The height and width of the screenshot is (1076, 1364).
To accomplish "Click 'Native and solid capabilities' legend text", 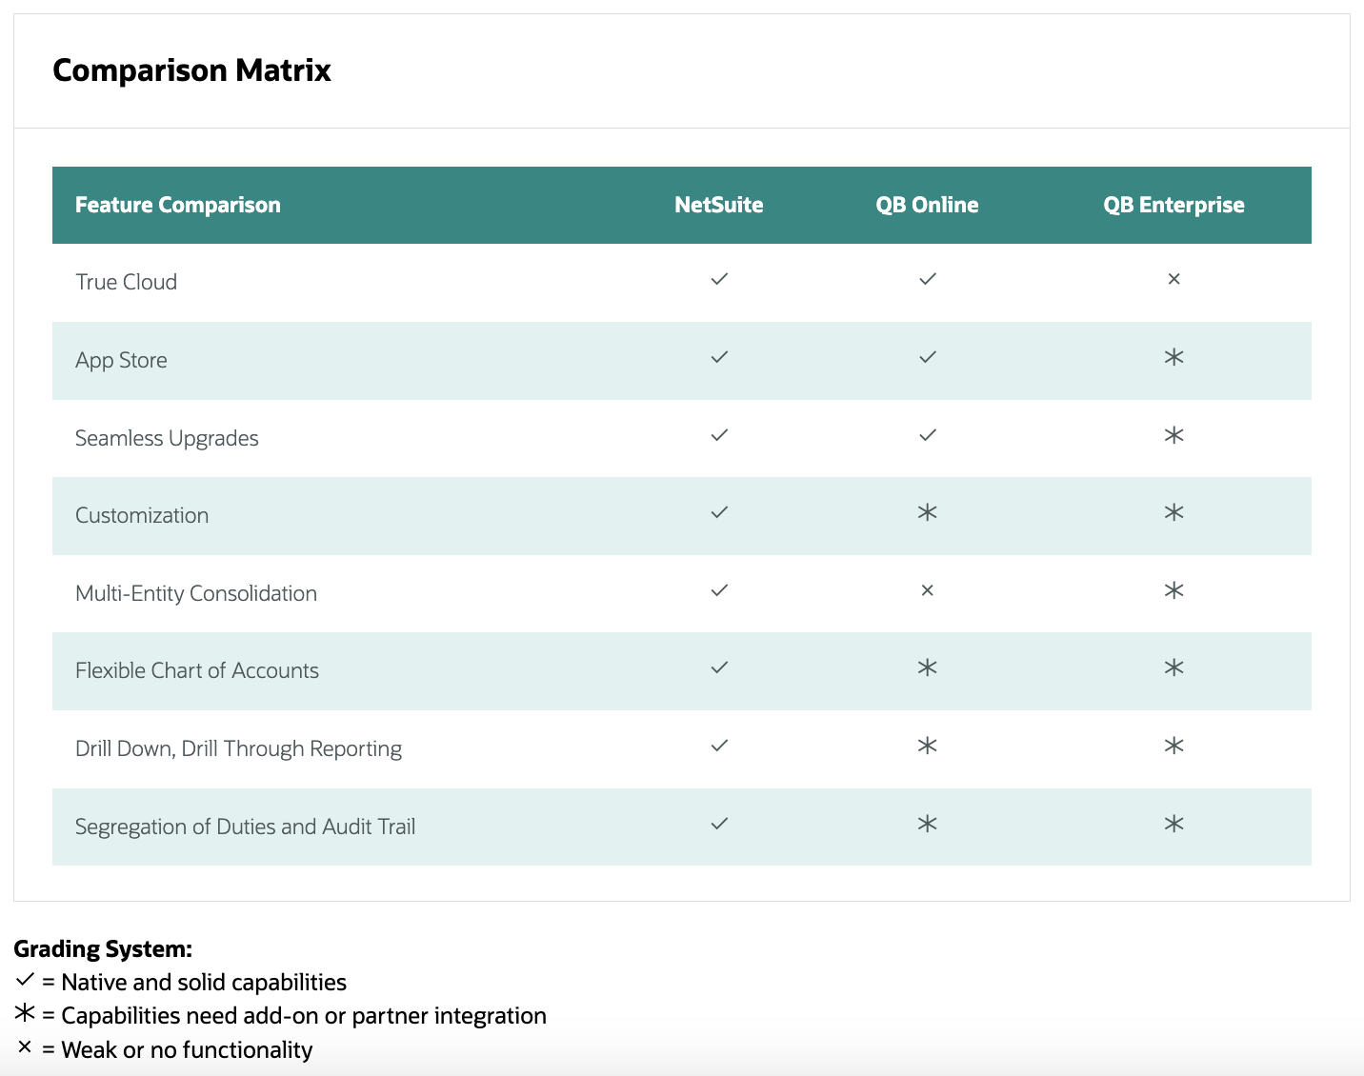I will click(204, 983).
